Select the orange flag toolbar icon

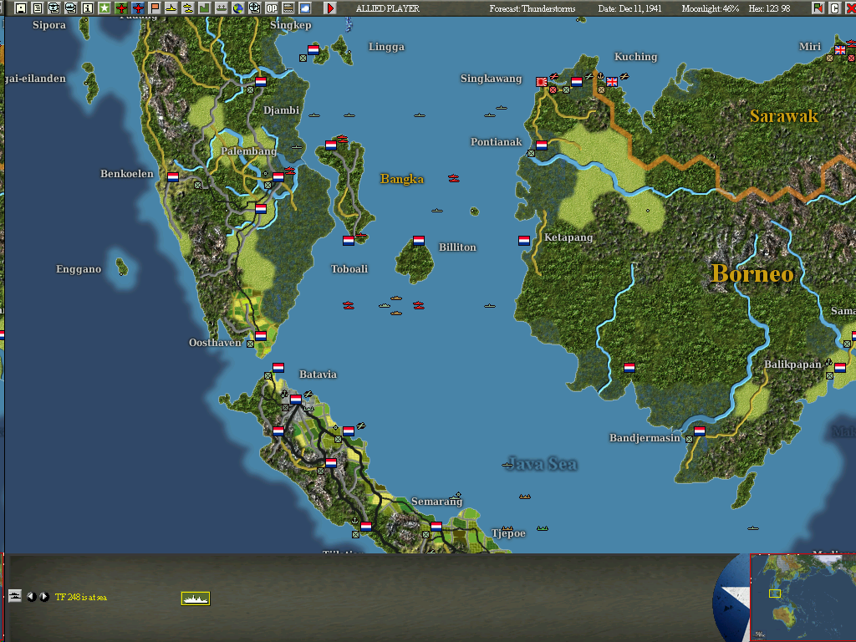pyautogui.click(x=155, y=8)
